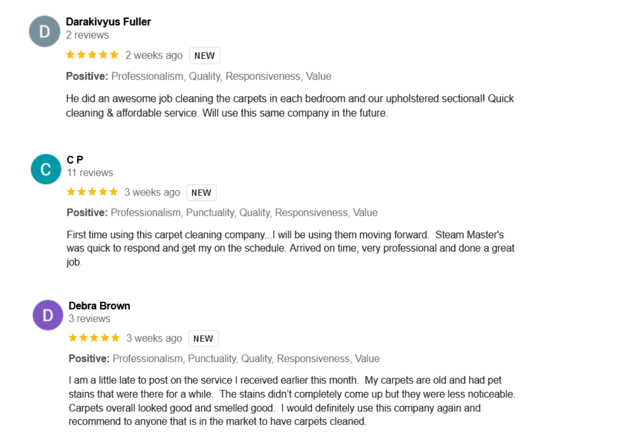619x440 pixels.
Task: Click '3 weeks ago' on C P's review
Action: coord(152,192)
